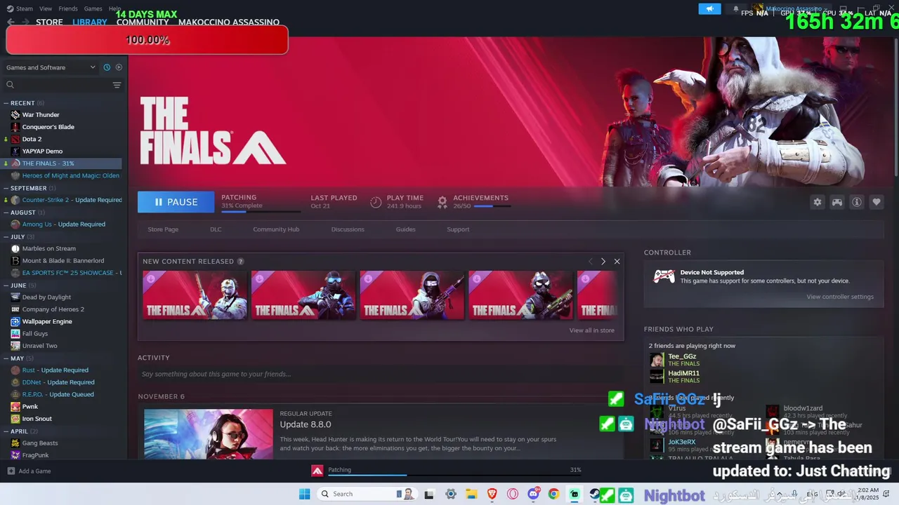The height and width of the screenshot is (505, 899).
Task: Toggle show ready-to-play games filter
Action: 119,67
